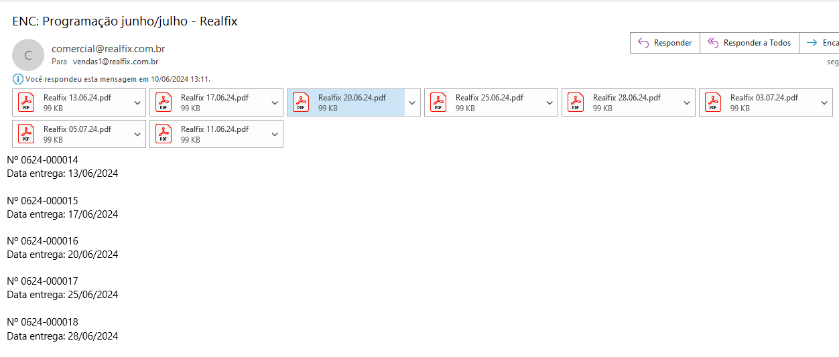The height and width of the screenshot is (357, 839).
Task: Expand options for Realfix 11.06.24.pdf attachment
Action: click(275, 134)
